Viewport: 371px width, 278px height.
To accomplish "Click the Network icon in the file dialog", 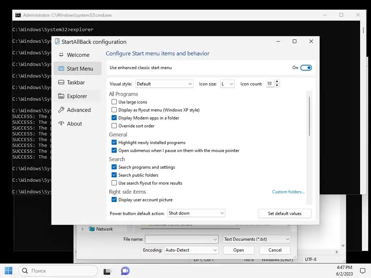I will [x=92, y=229].
